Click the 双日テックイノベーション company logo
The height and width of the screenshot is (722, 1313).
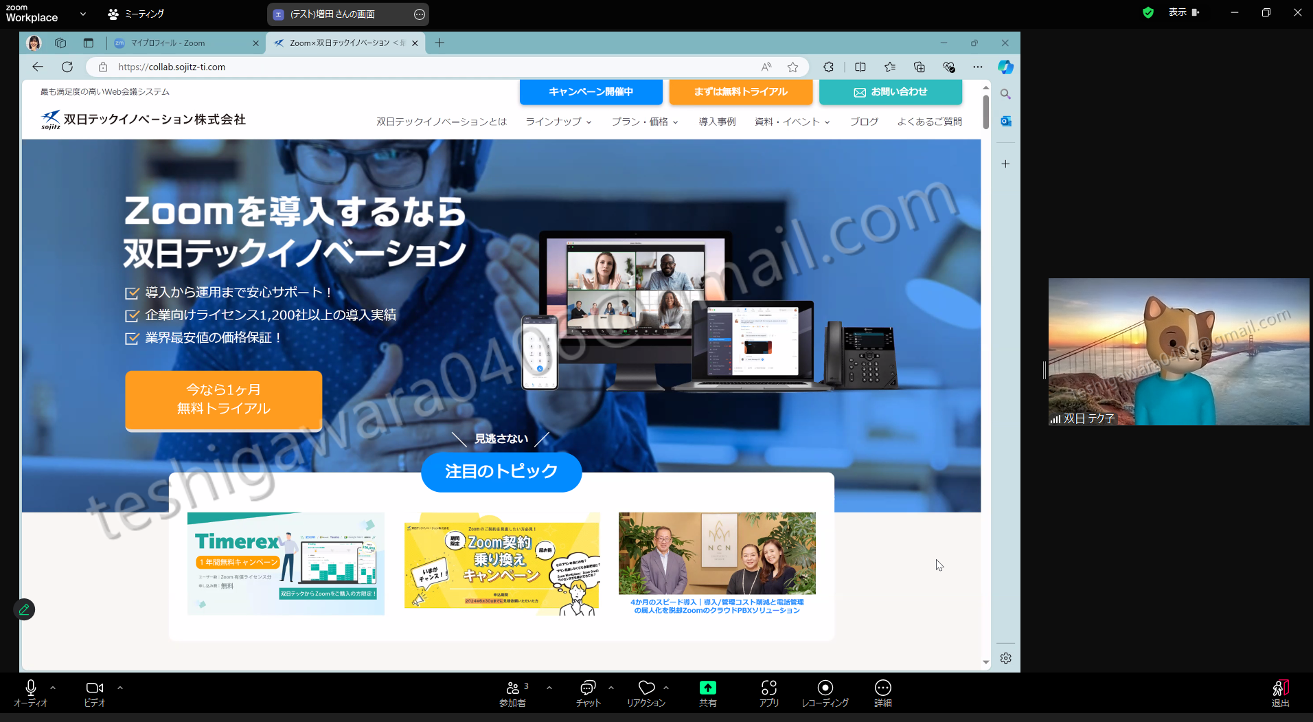[x=143, y=120]
